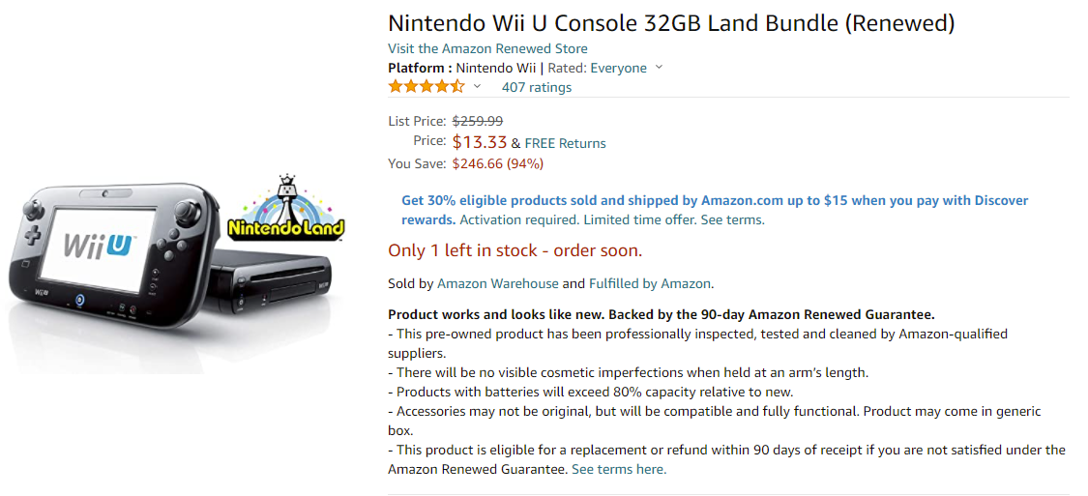
Task: Click the blue home button on GamePad
Action: (80, 301)
